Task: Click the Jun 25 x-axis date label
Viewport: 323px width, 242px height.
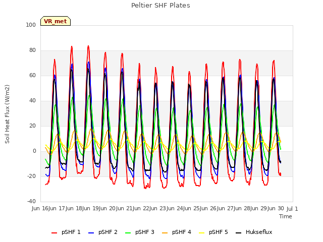Action: (x=192, y=208)
